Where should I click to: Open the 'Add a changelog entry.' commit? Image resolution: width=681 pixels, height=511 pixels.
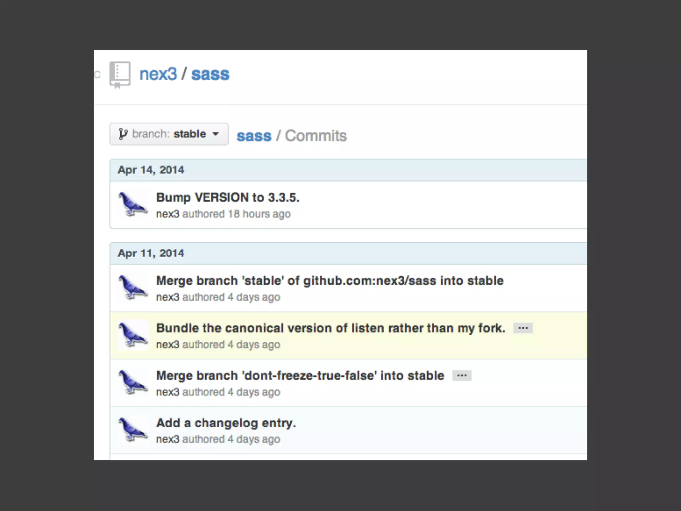point(226,423)
